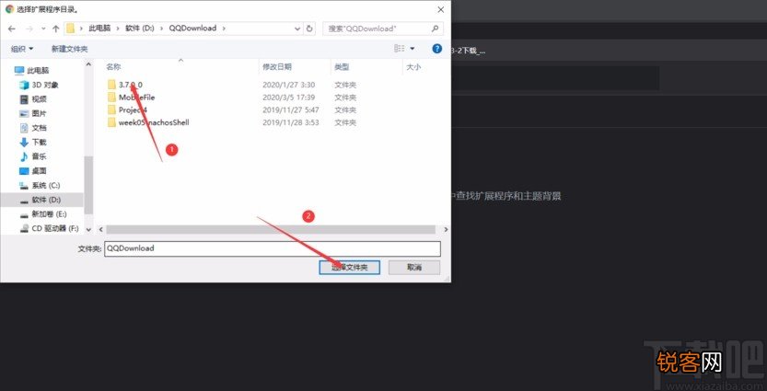Image resolution: width=767 pixels, height=391 pixels.
Task: Click the 选择文件夹 button
Action: coord(349,268)
